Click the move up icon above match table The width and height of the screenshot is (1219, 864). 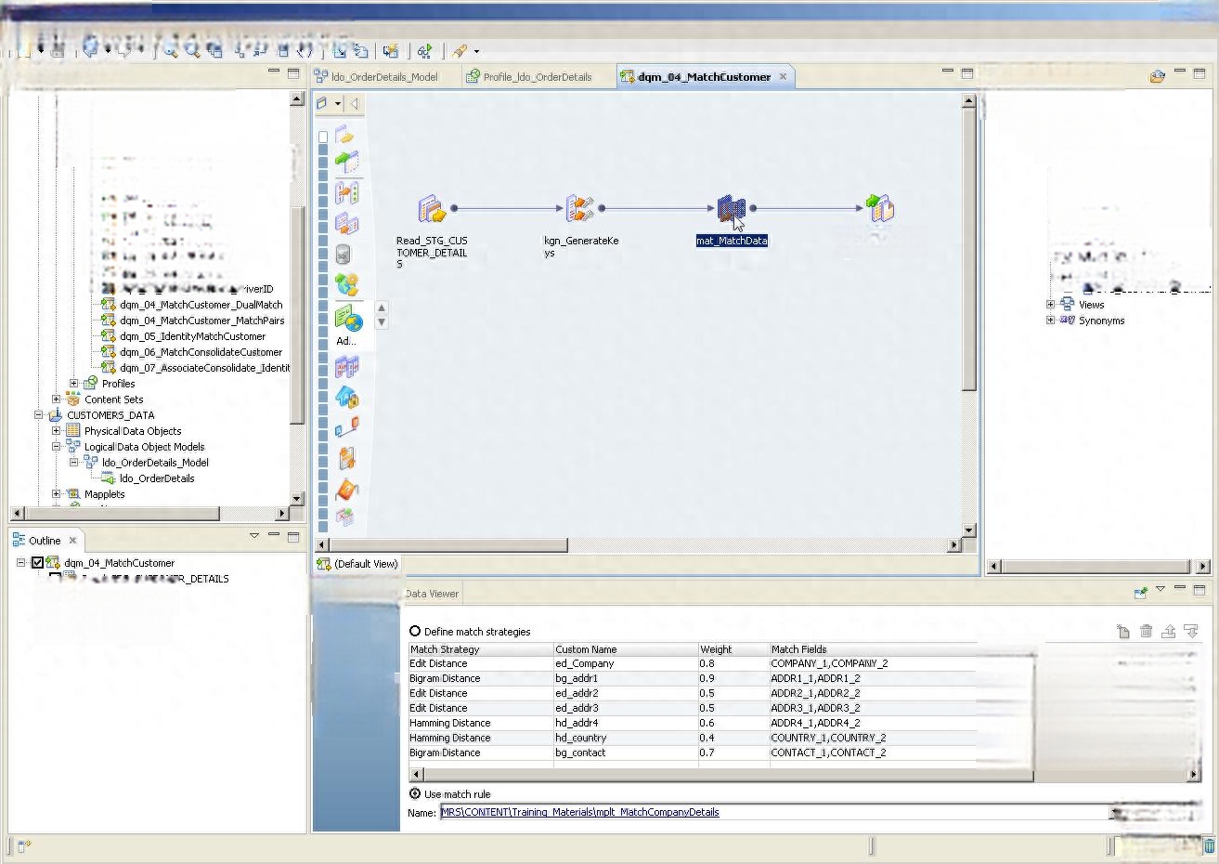(x=1169, y=632)
